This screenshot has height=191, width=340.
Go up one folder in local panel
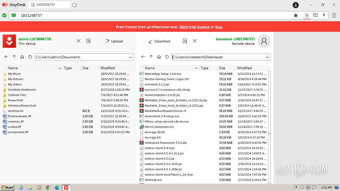click(x=14, y=57)
